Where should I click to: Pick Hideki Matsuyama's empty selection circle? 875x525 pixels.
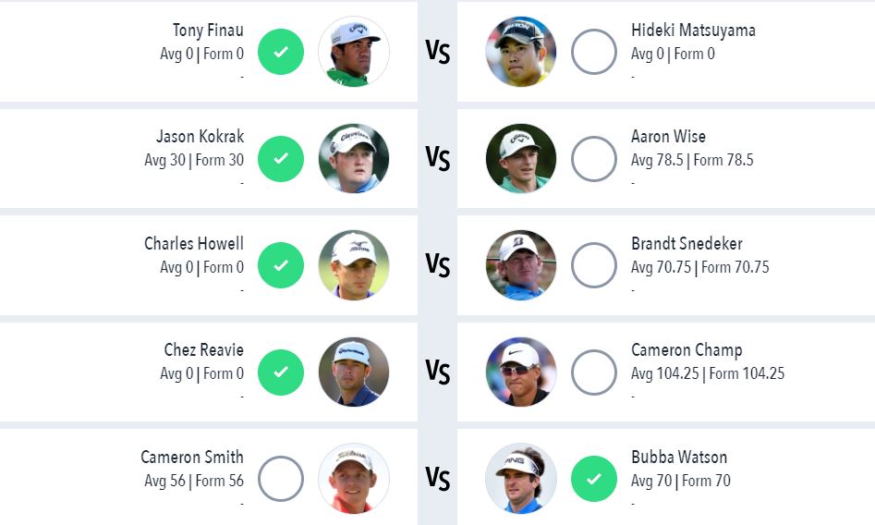(594, 52)
